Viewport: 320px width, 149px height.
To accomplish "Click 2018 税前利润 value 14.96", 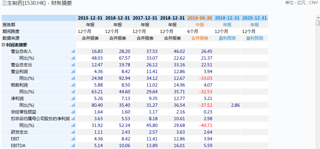I will 179,85.
